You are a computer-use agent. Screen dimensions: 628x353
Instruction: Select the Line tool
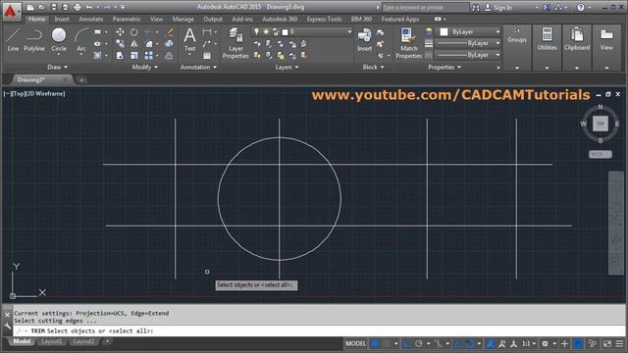13,39
